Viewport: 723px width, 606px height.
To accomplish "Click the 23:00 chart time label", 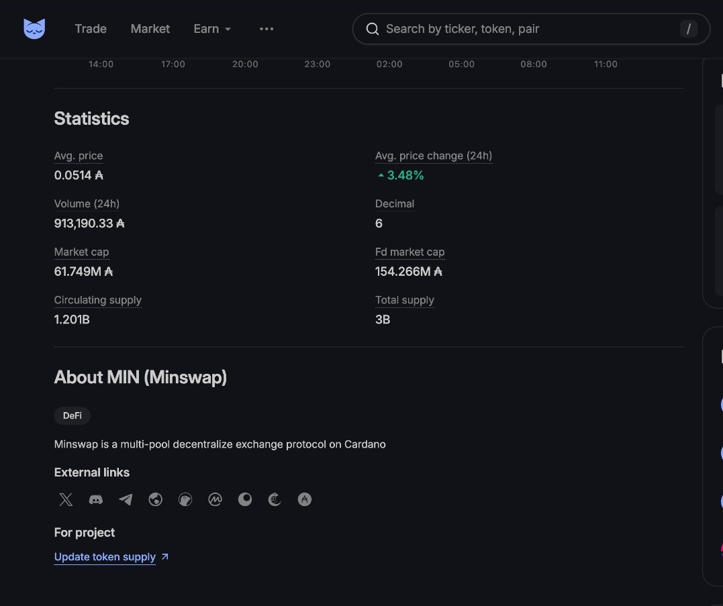I will pyautogui.click(x=318, y=64).
